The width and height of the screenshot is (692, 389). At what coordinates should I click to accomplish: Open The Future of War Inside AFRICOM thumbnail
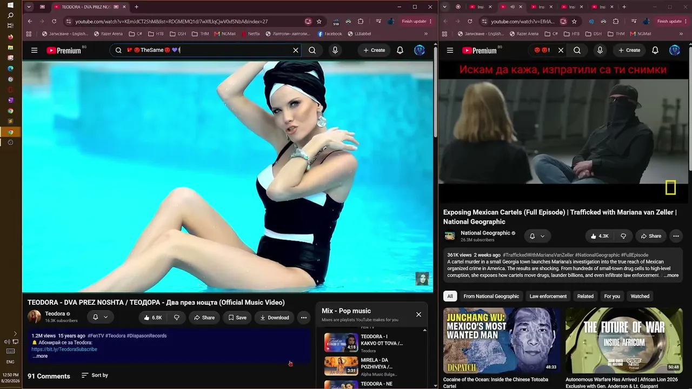[x=624, y=340]
